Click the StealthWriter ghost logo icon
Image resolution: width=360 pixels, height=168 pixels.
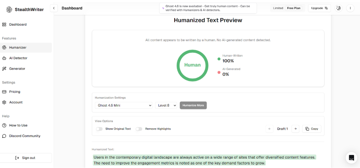[8, 8]
